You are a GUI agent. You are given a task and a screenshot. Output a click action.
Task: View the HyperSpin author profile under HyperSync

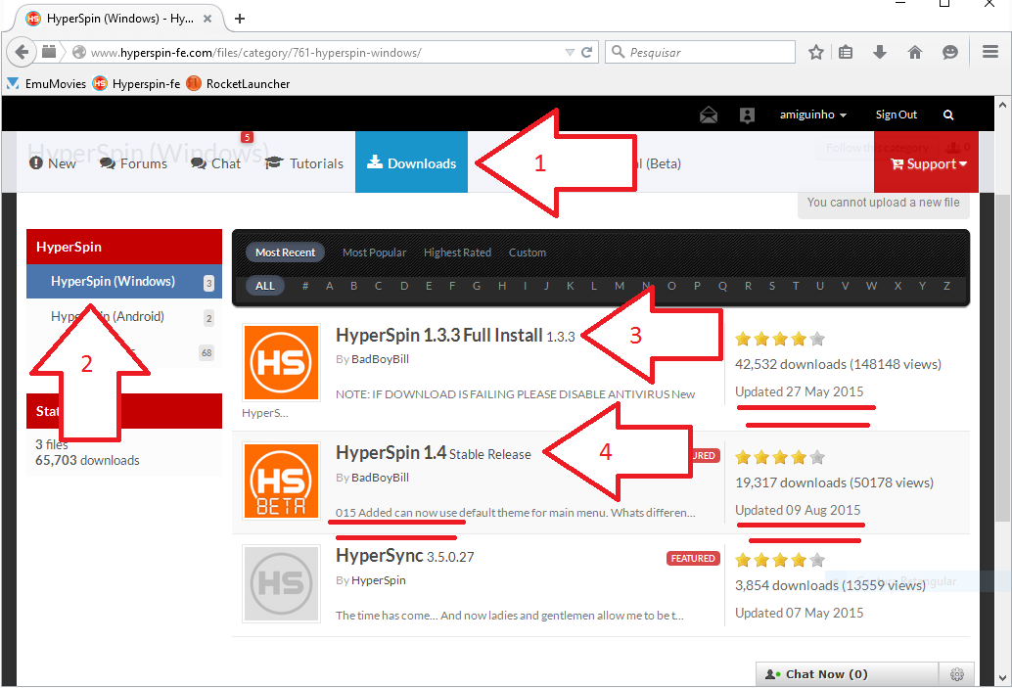(379, 580)
